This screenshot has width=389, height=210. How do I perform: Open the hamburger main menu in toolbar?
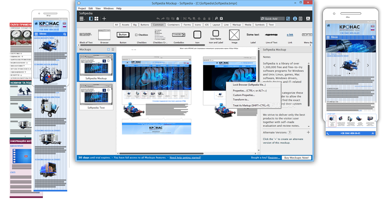click(82, 19)
